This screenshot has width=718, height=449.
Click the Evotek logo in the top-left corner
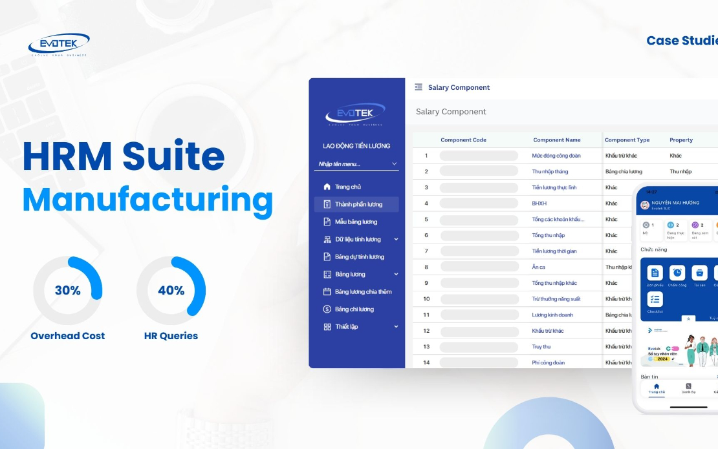[59, 45]
